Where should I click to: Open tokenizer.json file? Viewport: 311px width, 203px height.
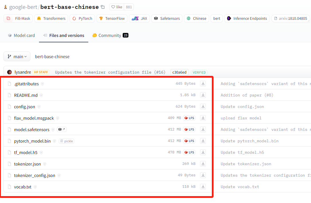click(x=27, y=164)
